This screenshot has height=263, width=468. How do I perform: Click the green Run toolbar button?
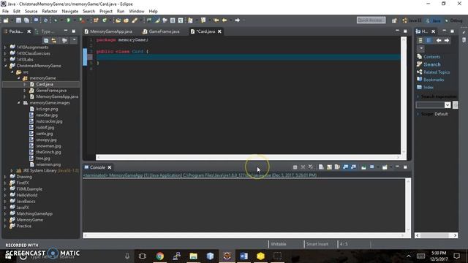[x=68, y=20]
